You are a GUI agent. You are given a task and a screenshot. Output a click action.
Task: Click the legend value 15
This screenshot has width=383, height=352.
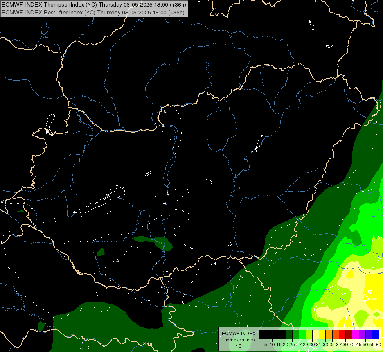(x=279, y=345)
